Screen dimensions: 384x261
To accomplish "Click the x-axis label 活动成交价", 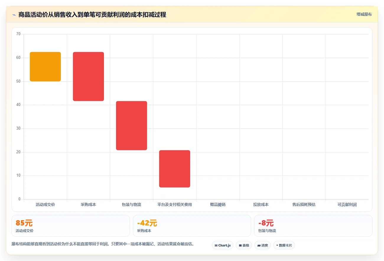I will (x=45, y=204).
